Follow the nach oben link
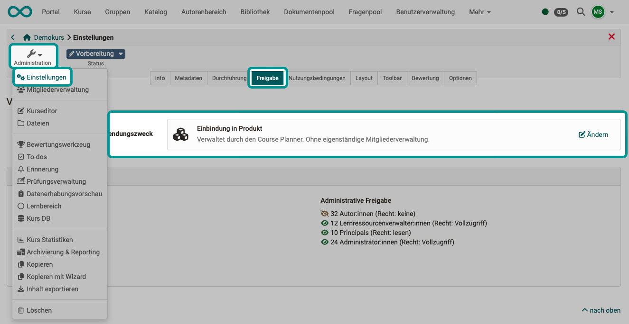629x324 pixels. pyautogui.click(x=601, y=310)
